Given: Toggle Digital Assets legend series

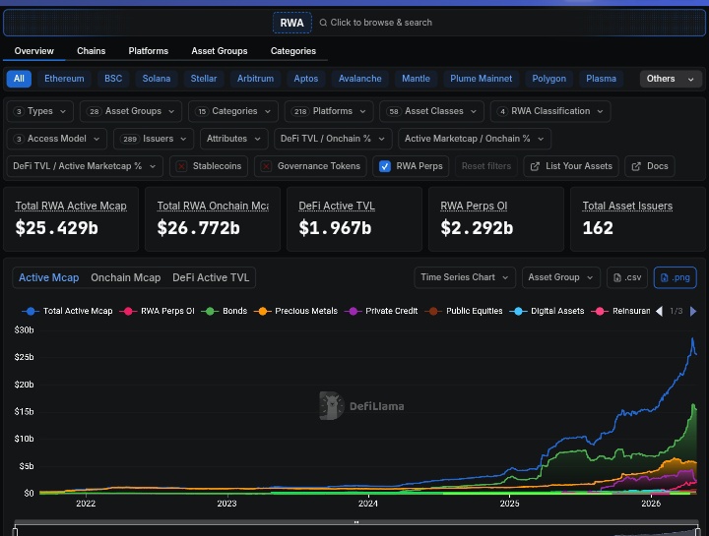Looking at the screenshot, I should pos(547,311).
